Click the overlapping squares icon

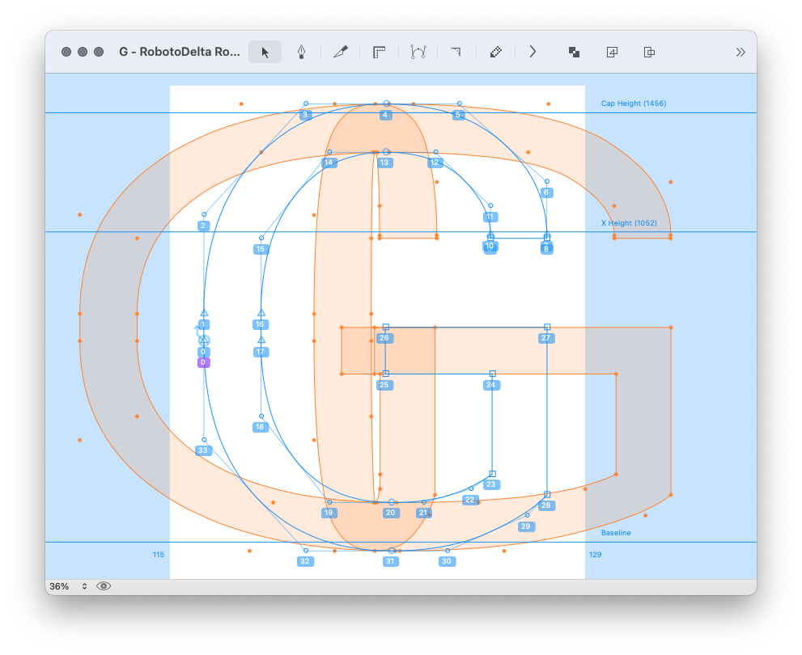click(574, 52)
